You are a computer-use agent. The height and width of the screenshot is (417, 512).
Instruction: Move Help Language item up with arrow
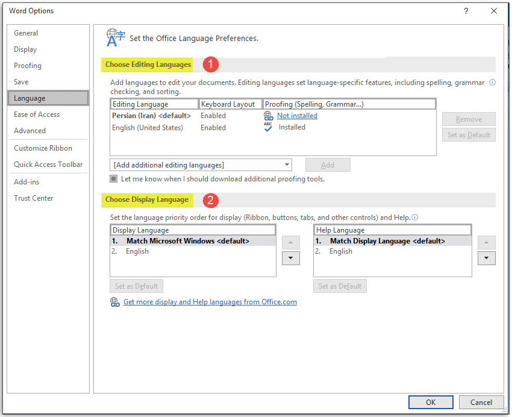coord(487,242)
